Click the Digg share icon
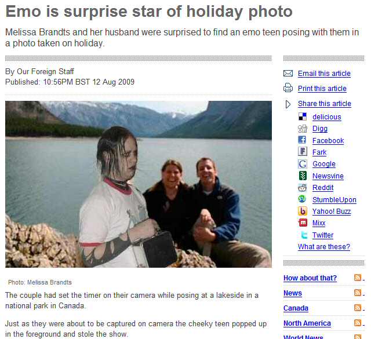Image resolution: width=371 pixels, height=339 pixels. [303, 129]
